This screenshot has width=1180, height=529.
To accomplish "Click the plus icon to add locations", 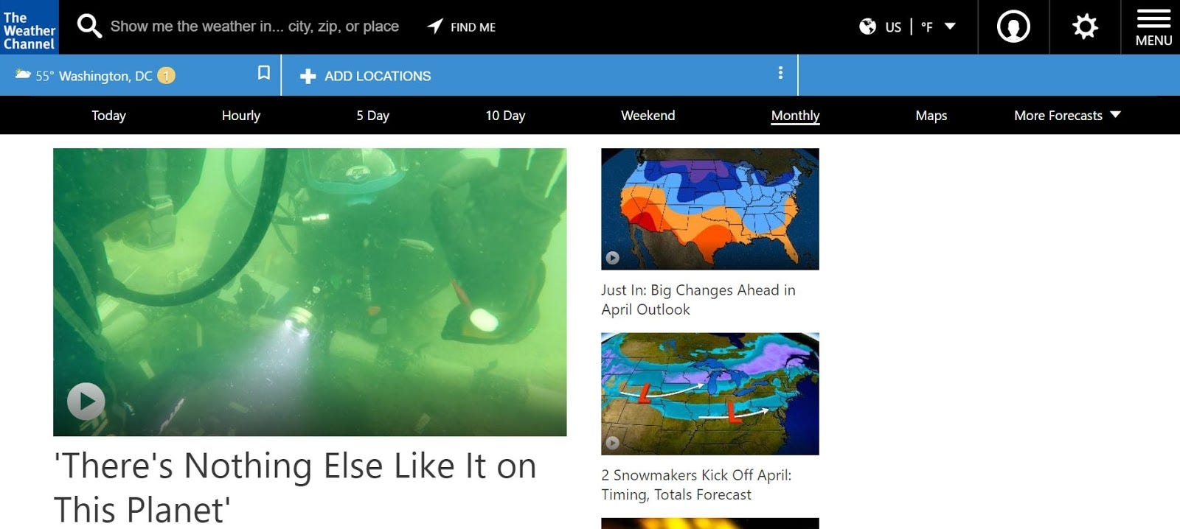I will [x=308, y=76].
